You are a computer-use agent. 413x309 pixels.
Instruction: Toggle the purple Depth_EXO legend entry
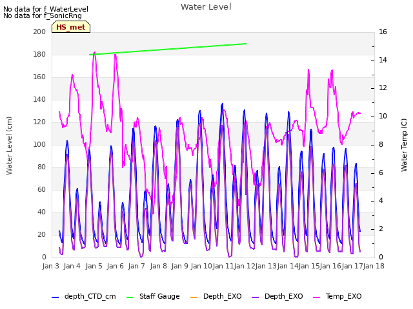pyautogui.click(x=277, y=296)
